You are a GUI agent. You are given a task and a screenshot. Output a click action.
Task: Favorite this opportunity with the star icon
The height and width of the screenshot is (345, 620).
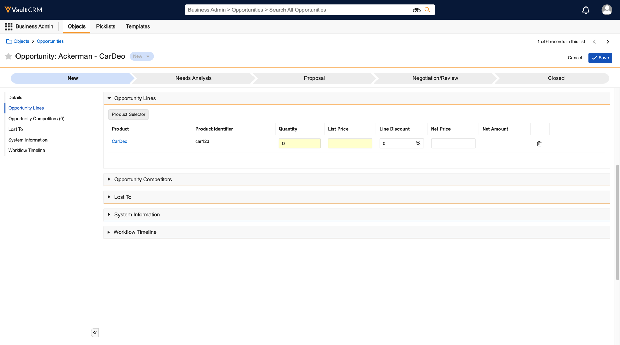[x=9, y=56]
